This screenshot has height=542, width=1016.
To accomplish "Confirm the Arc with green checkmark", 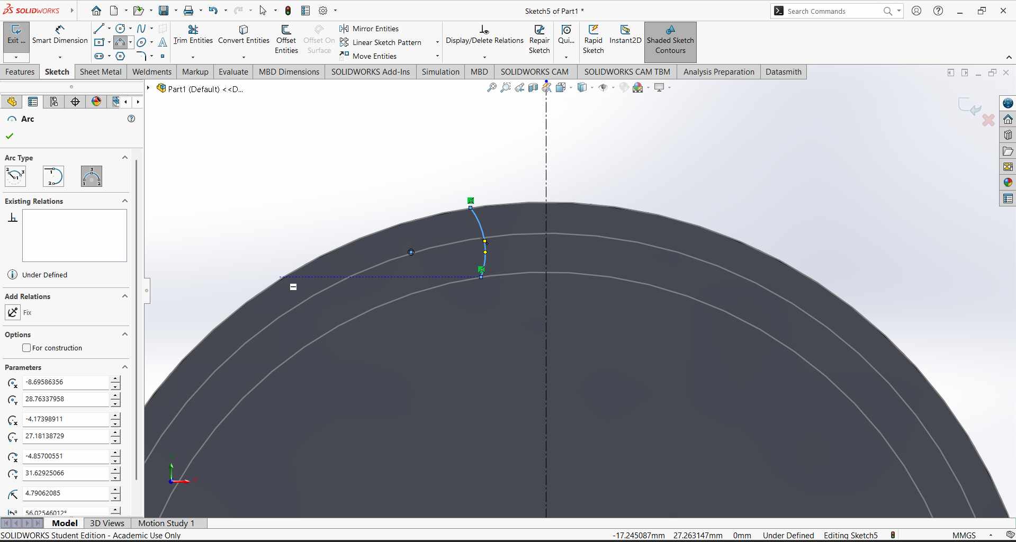I will pos(10,136).
